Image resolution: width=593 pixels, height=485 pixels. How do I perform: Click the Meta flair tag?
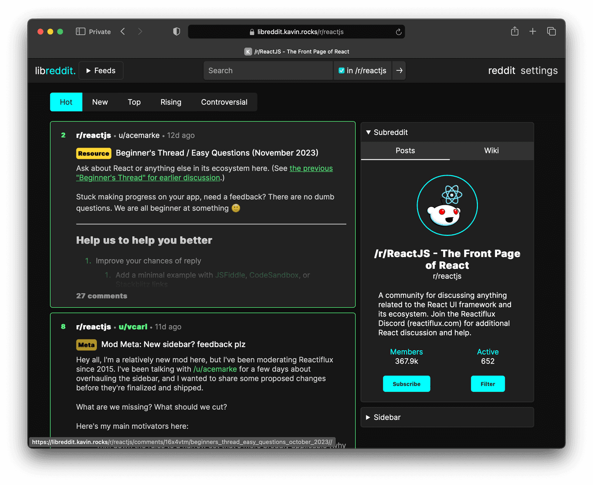(x=86, y=345)
